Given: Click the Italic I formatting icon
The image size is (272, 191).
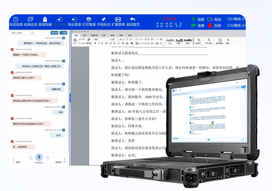Looking at the screenshot, I should click(x=99, y=43).
